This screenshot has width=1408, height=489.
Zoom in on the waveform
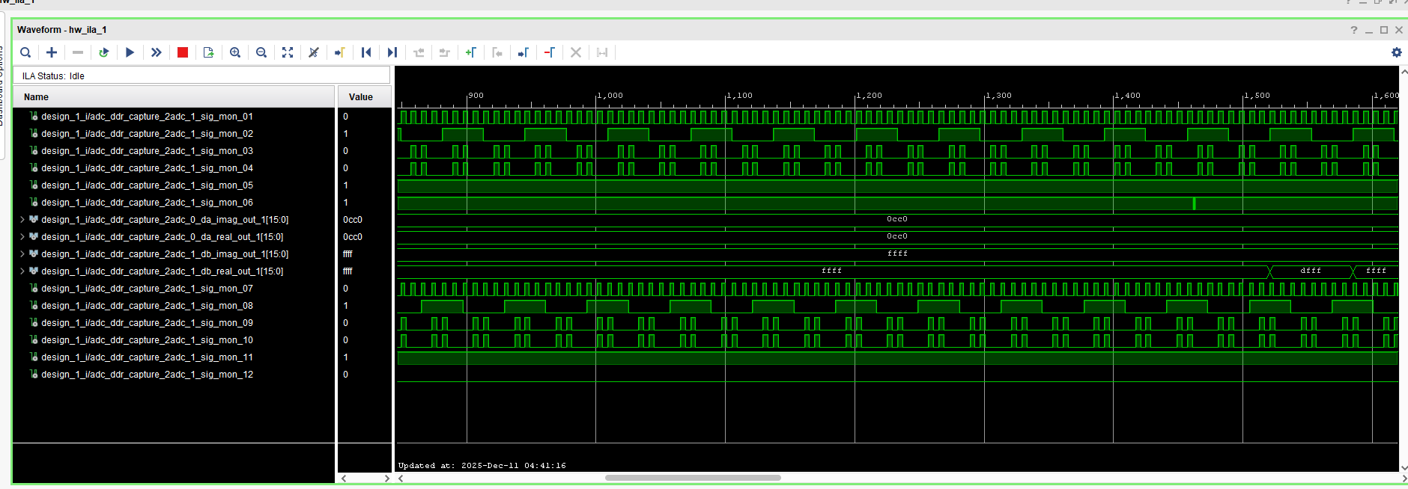[x=235, y=52]
